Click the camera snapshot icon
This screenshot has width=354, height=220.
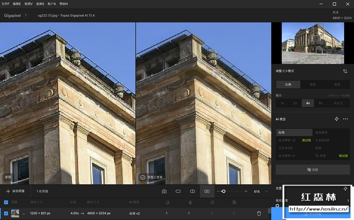point(164,192)
